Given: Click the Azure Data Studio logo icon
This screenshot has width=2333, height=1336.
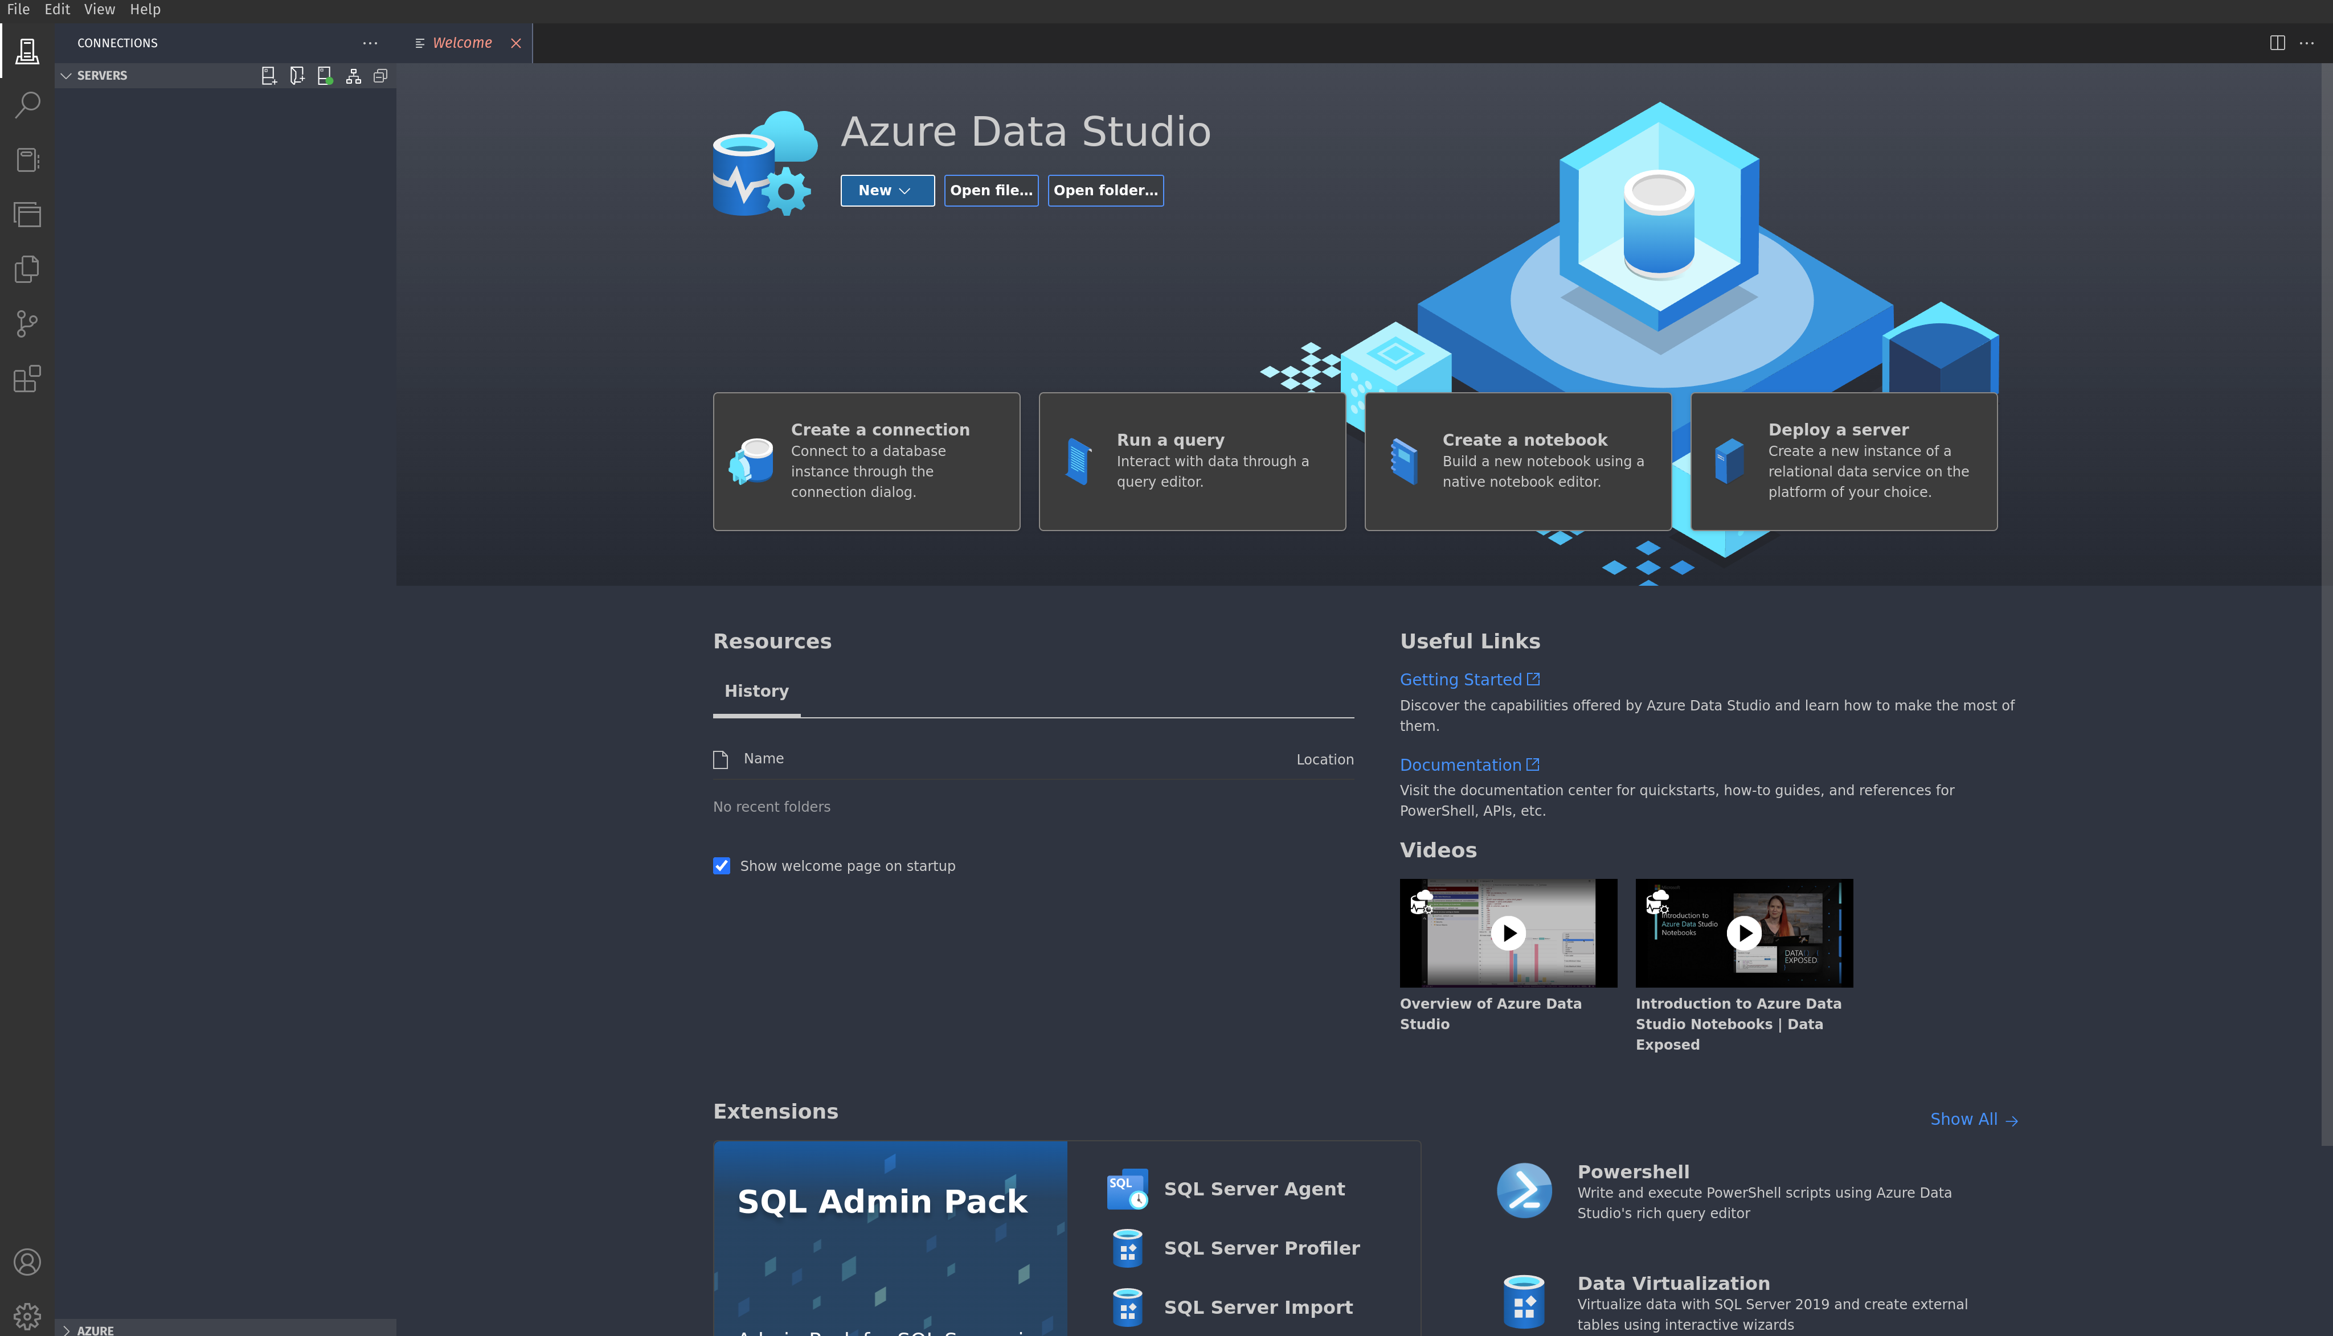Looking at the screenshot, I should (765, 163).
